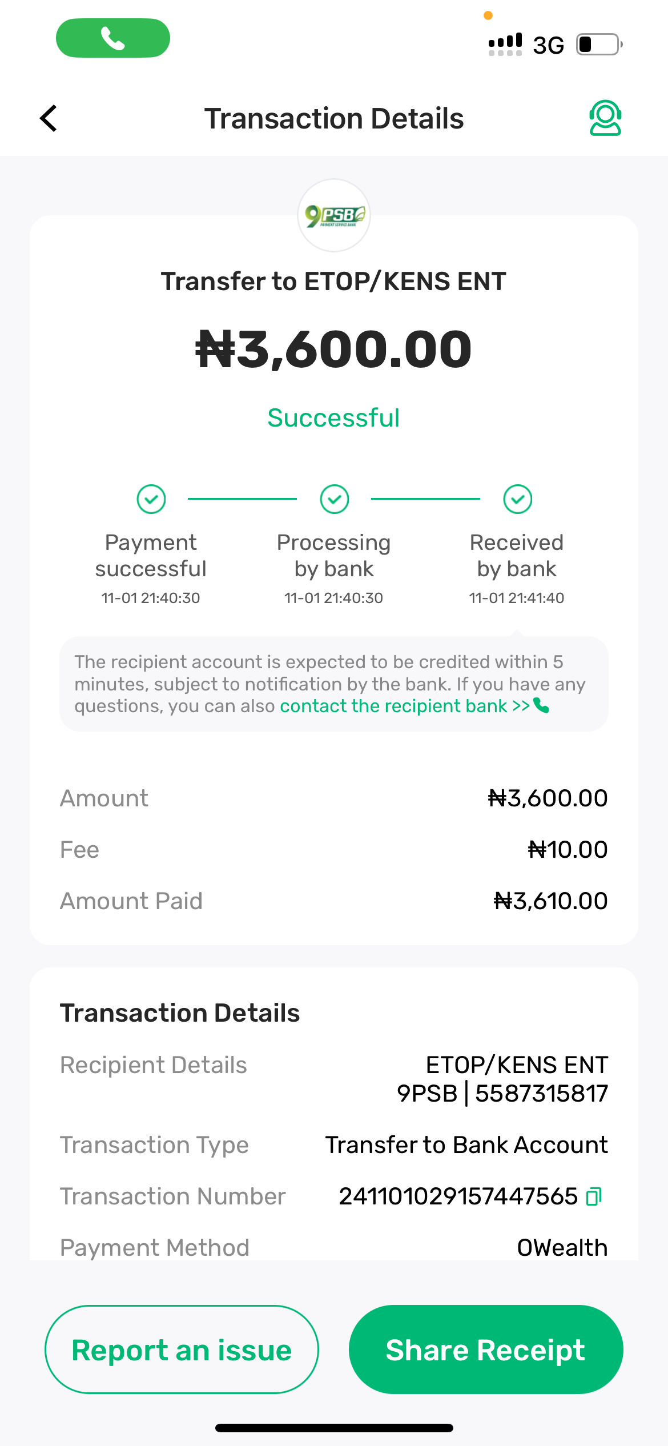Tap the Successful status text
668x1446 pixels.
pos(334,418)
